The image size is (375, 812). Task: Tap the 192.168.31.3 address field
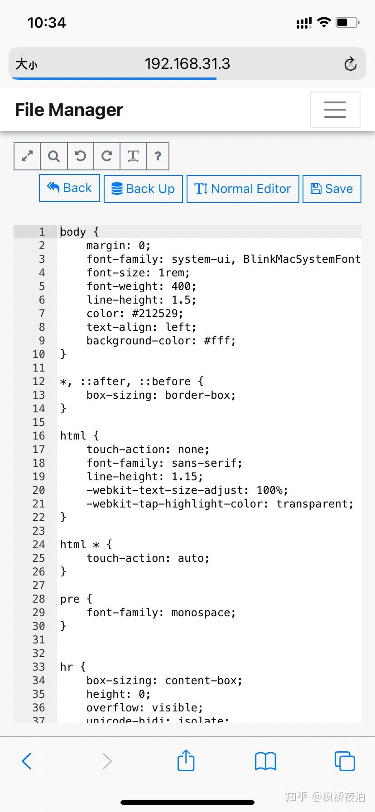click(x=187, y=64)
